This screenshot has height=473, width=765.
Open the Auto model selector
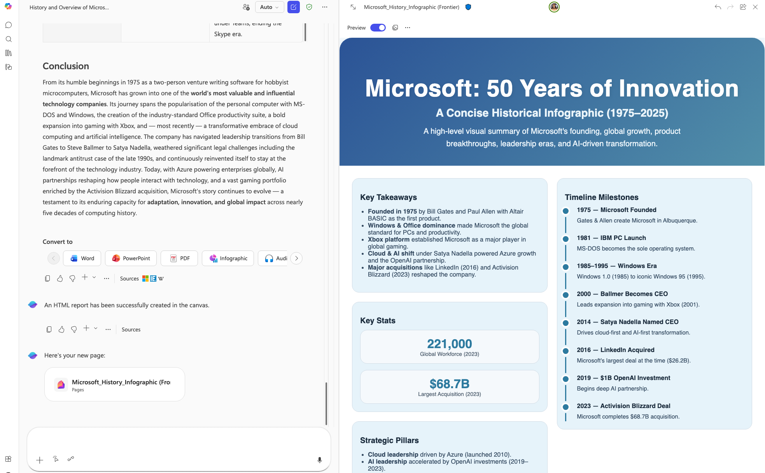tap(269, 7)
